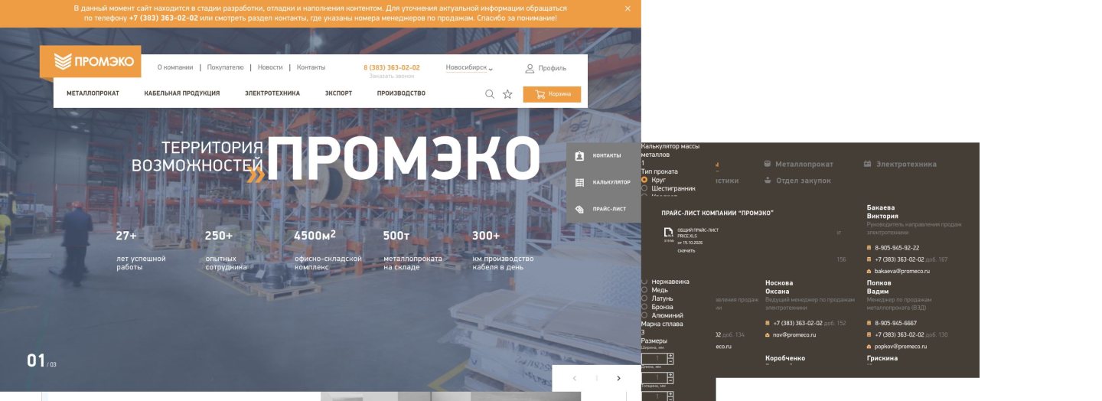Download price list via скачать link
The image size is (1102, 401).
coord(686,250)
